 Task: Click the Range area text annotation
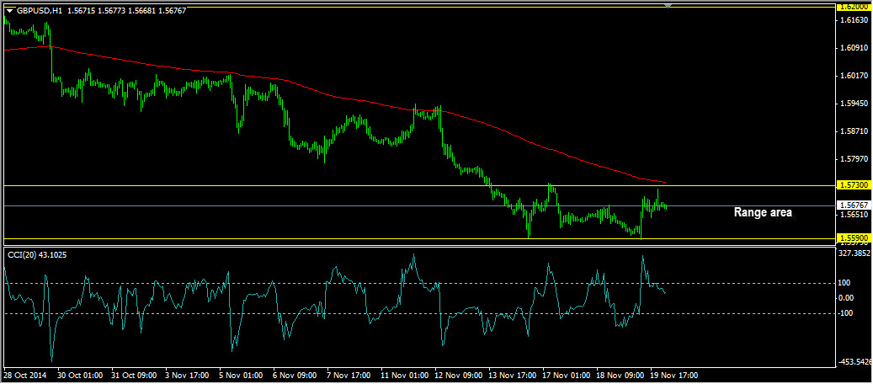point(762,212)
